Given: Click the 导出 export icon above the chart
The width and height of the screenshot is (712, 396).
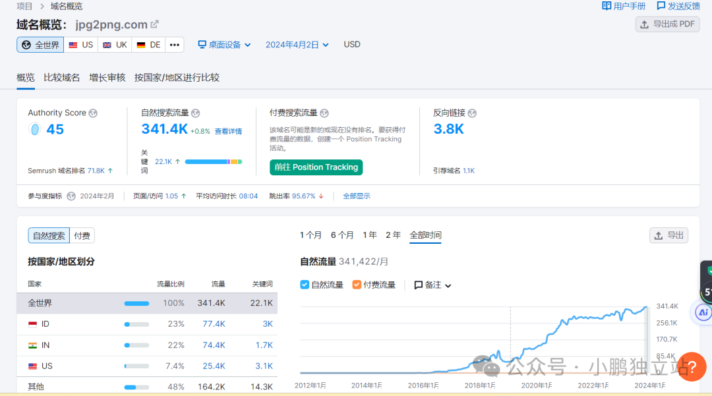Looking at the screenshot, I should pyautogui.click(x=659, y=235).
